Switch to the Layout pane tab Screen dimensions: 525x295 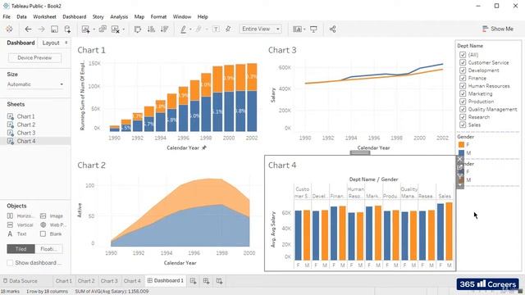pyautogui.click(x=51, y=43)
